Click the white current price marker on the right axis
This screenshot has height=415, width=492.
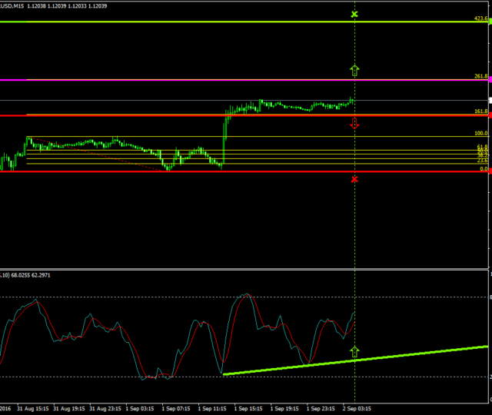click(x=490, y=101)
